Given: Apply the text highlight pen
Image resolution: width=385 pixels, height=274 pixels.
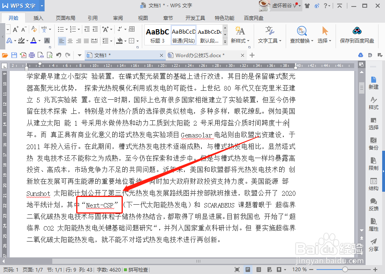Looking at the screenshot, I should click(x=21, y=41).
